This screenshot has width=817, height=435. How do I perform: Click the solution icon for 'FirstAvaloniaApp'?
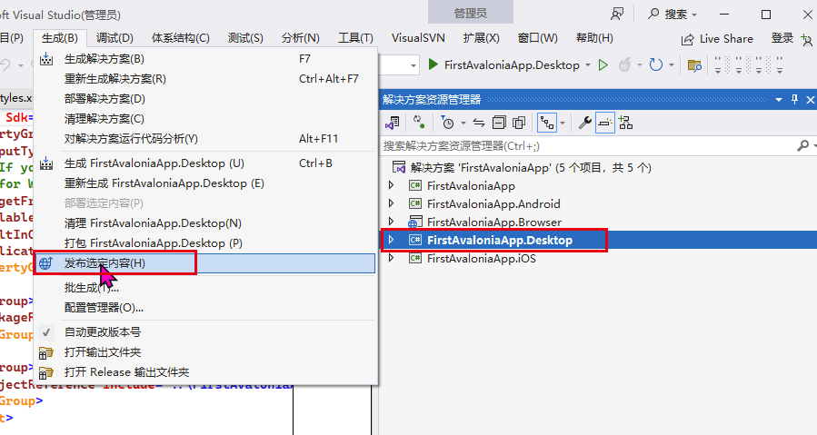click(399, 167)
